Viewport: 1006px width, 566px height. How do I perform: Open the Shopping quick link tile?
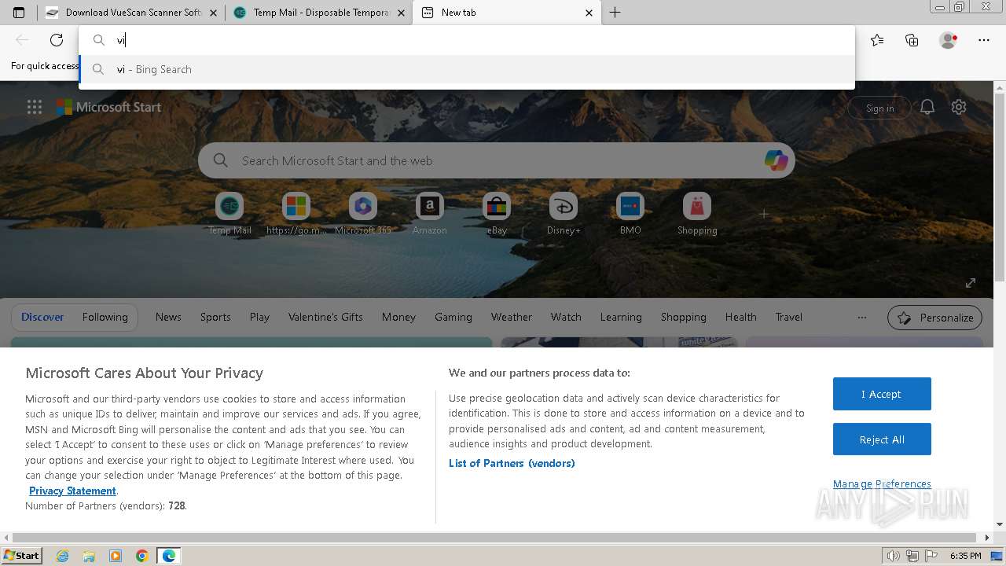pyautogui.click(x=697, y=214)
